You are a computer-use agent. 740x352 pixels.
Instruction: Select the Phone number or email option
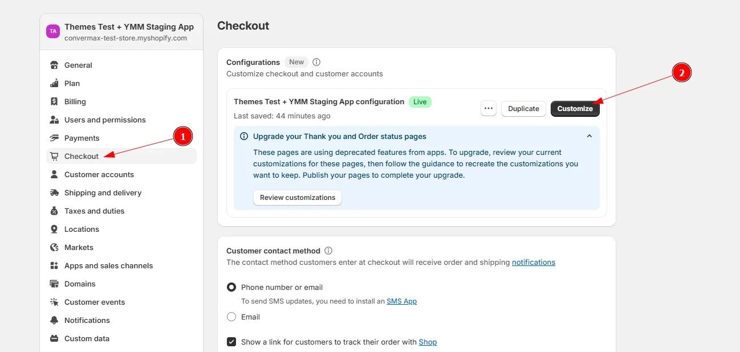231,287
